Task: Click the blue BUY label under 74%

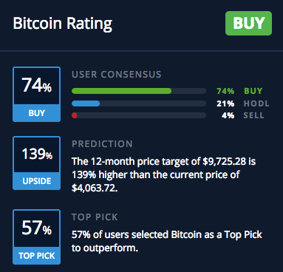Action: (36, 113)
